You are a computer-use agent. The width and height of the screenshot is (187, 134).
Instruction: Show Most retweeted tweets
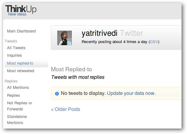click(x=20, y=71)
